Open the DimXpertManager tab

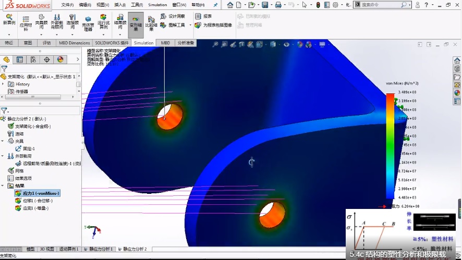coord(47,60)
